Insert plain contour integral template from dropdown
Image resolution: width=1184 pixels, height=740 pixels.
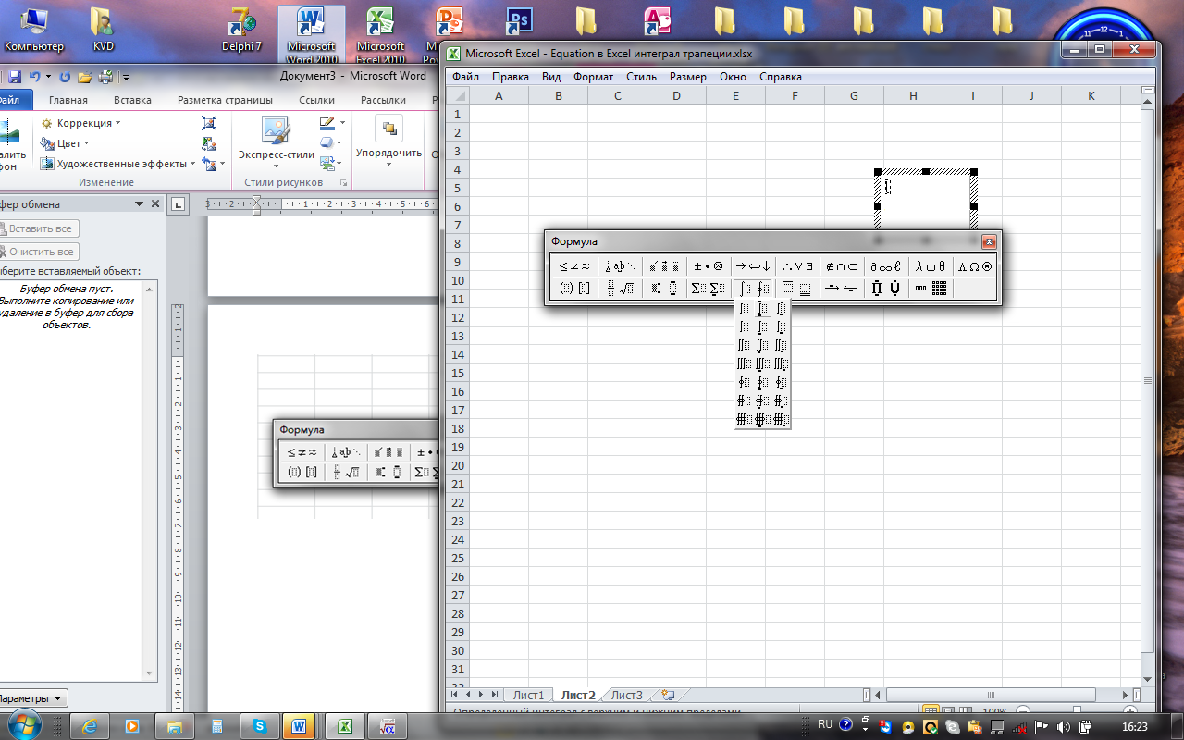click(745, 383)
